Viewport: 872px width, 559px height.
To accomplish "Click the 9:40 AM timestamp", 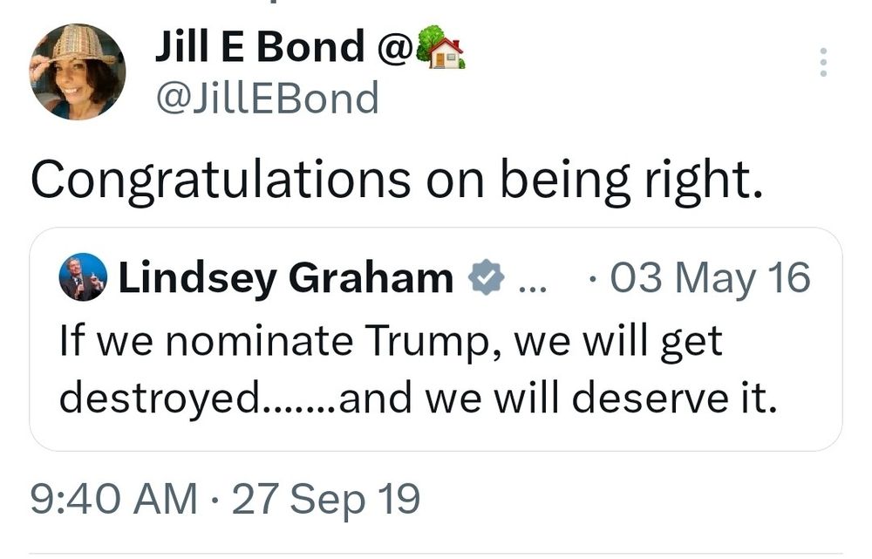I will [x=113, y=500].
